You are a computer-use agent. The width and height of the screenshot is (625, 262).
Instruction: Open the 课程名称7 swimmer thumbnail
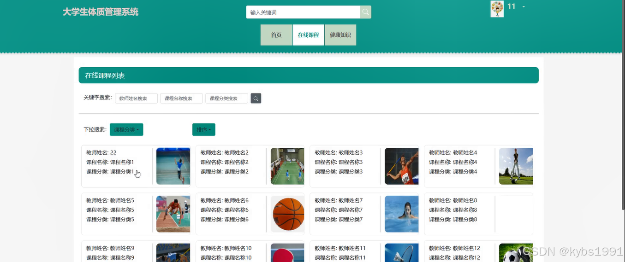pyautogui.click(x=401, y=214)
